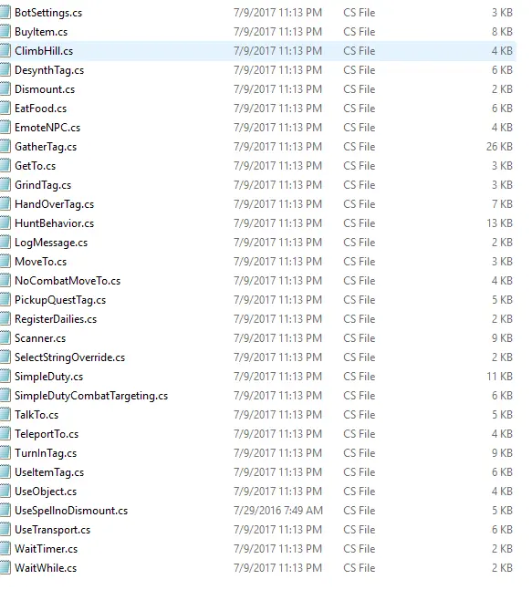Click the GatherTag.cs file icon
Viewport: 532px width, 590px height.
pyautogui.click(x=5, y=147)
